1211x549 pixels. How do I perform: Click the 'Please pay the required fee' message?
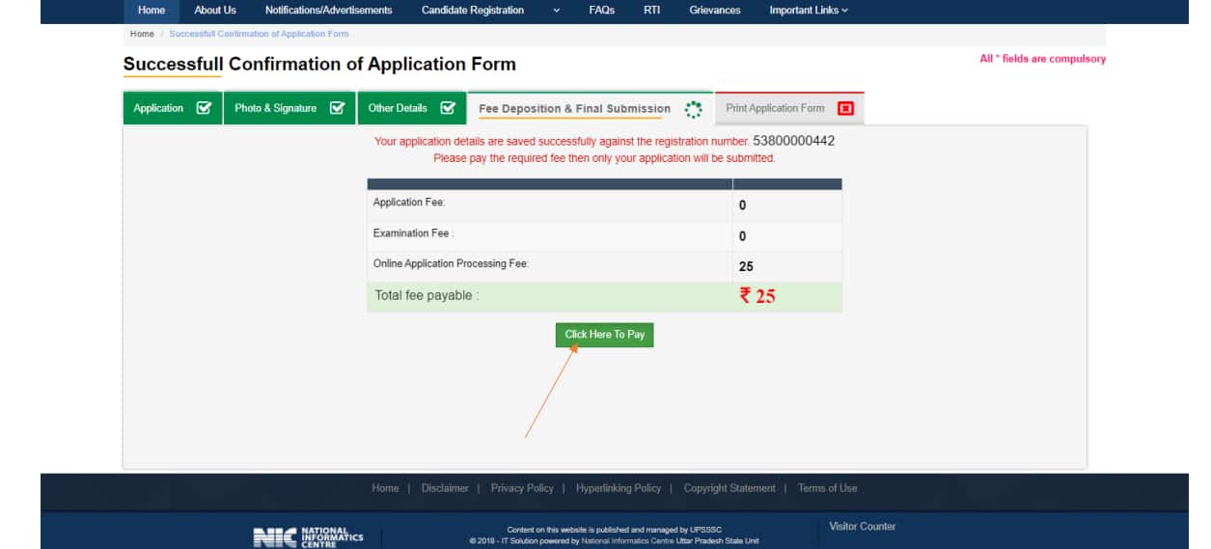click(x=604, y=158)
